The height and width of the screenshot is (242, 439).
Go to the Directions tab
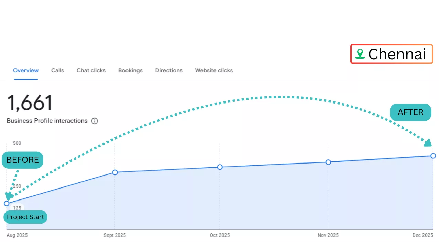tap(169, 70)
